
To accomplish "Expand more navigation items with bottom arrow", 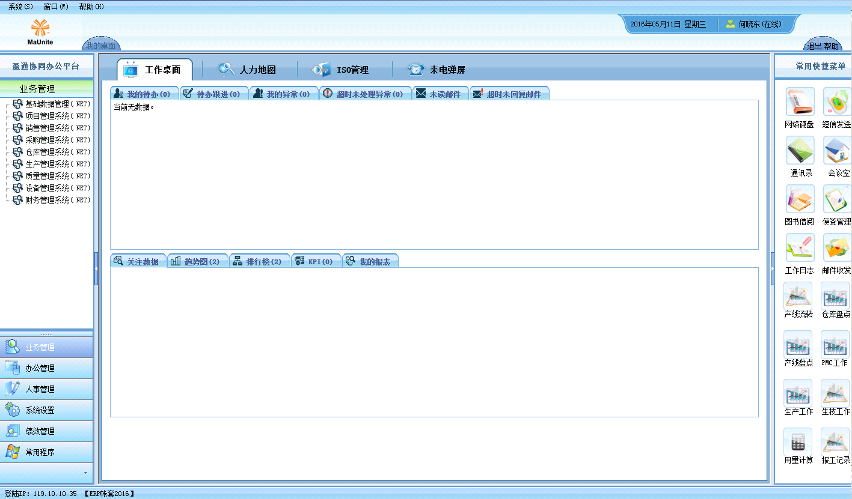I will (85, 473).
